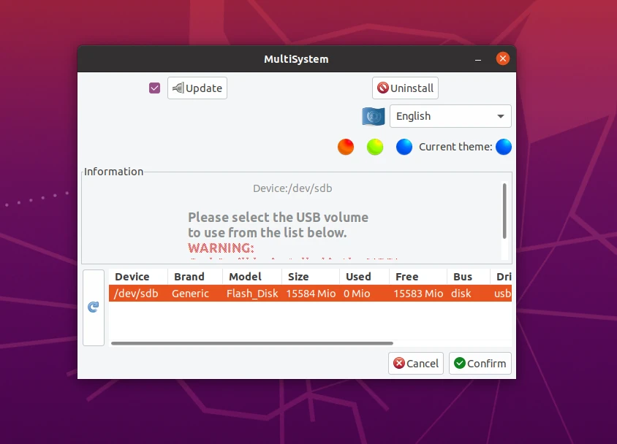Click the refresh device list arrow icon

point(94,307)
